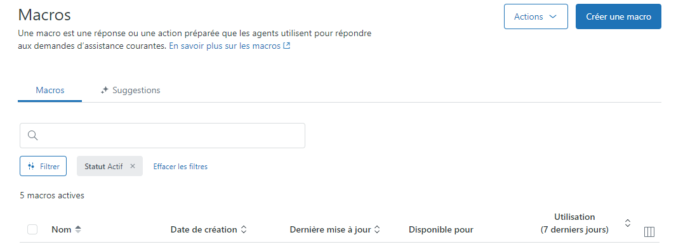Click the external link icon after macros link
Image resolution: width=676 pixels, height=249 pixels.
286,46
